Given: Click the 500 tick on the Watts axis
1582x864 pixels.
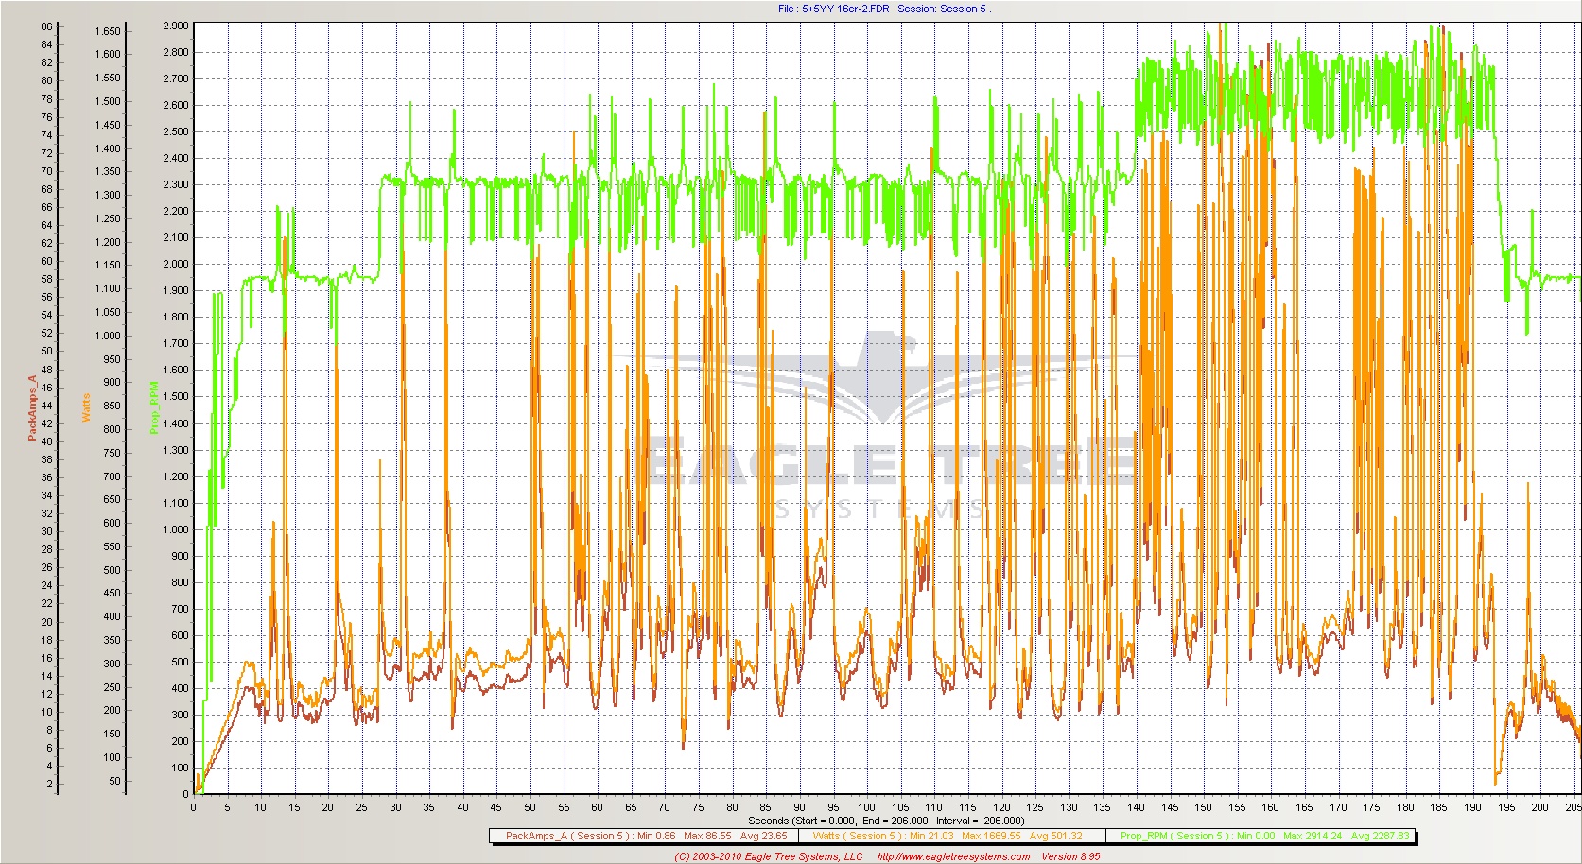Looking at the screenshot, I should (x=113, y=570).
